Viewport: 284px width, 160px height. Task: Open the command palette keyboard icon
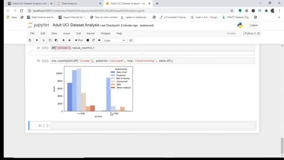(131, 40)
